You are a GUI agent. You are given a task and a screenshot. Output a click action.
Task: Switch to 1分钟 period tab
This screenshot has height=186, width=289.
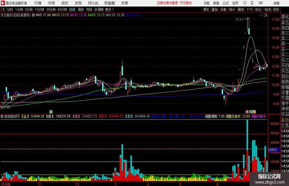coord(19,9)
